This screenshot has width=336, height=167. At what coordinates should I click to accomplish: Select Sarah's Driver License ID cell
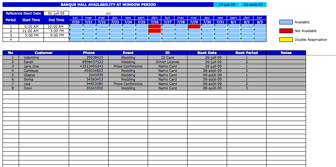(x=167, y=62)
